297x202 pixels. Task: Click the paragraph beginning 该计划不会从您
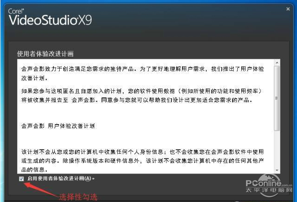(142, 161)
